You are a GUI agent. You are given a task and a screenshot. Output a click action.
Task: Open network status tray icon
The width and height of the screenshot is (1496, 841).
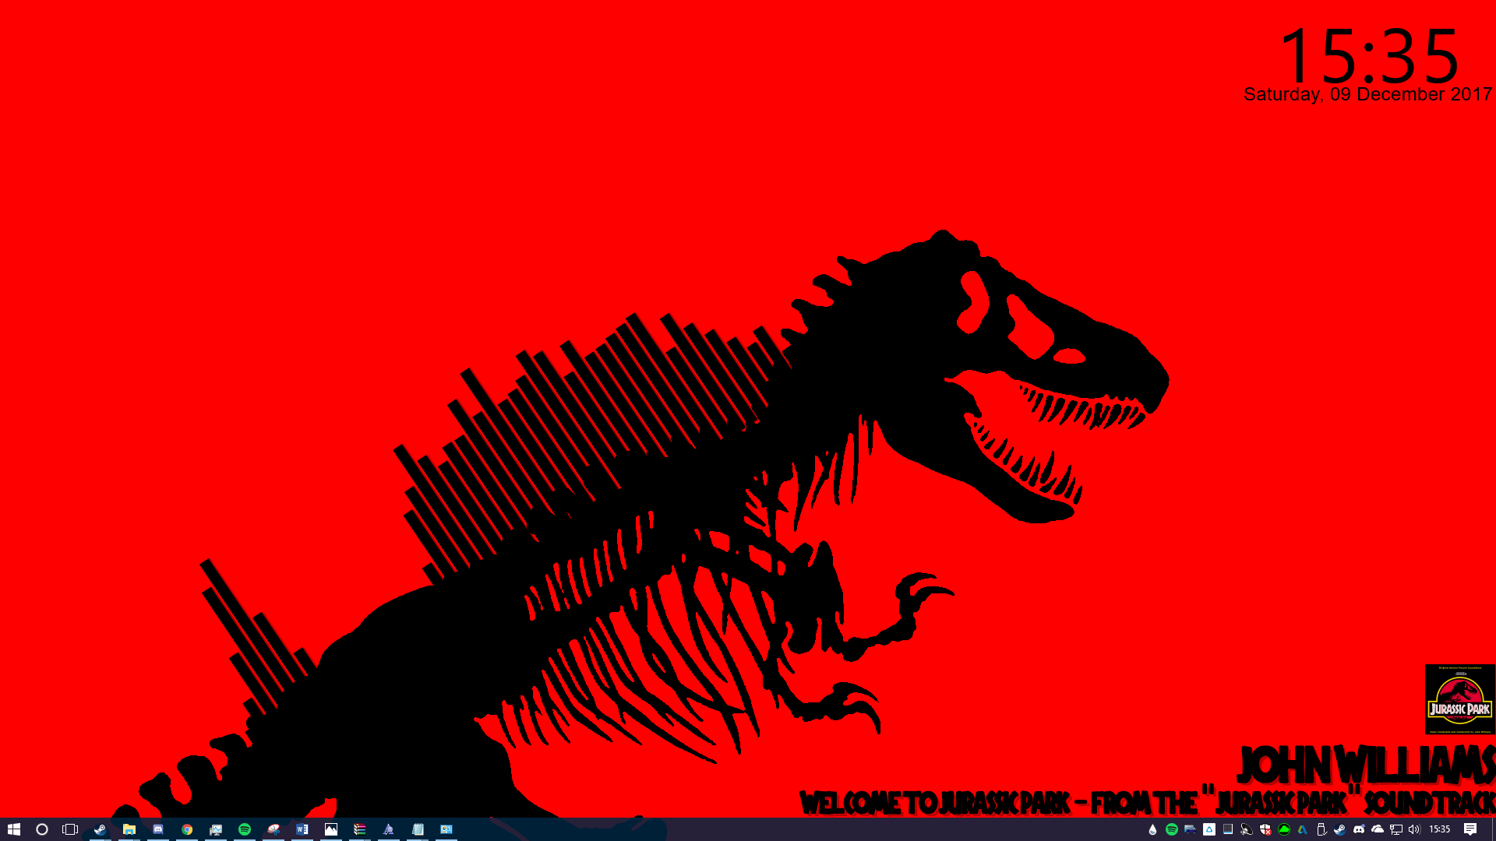pyautogui.click(x=1396, y=829)
